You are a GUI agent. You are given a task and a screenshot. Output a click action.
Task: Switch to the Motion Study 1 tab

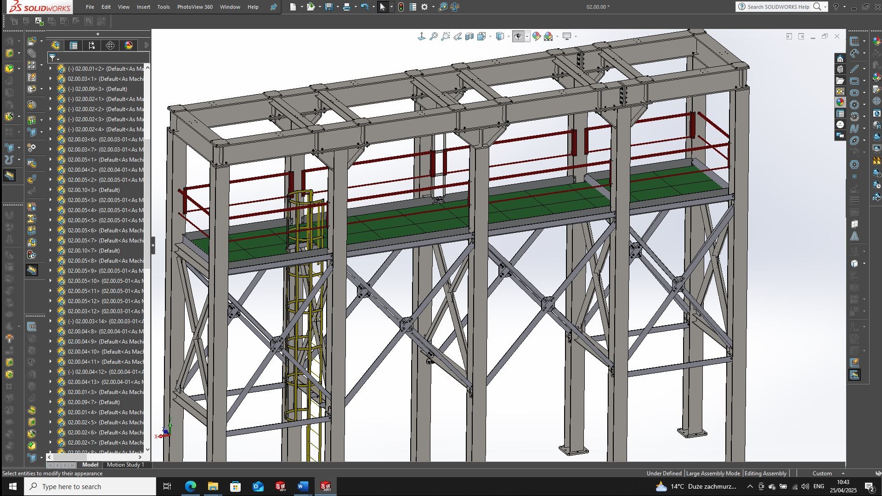(x=125, y=465)
